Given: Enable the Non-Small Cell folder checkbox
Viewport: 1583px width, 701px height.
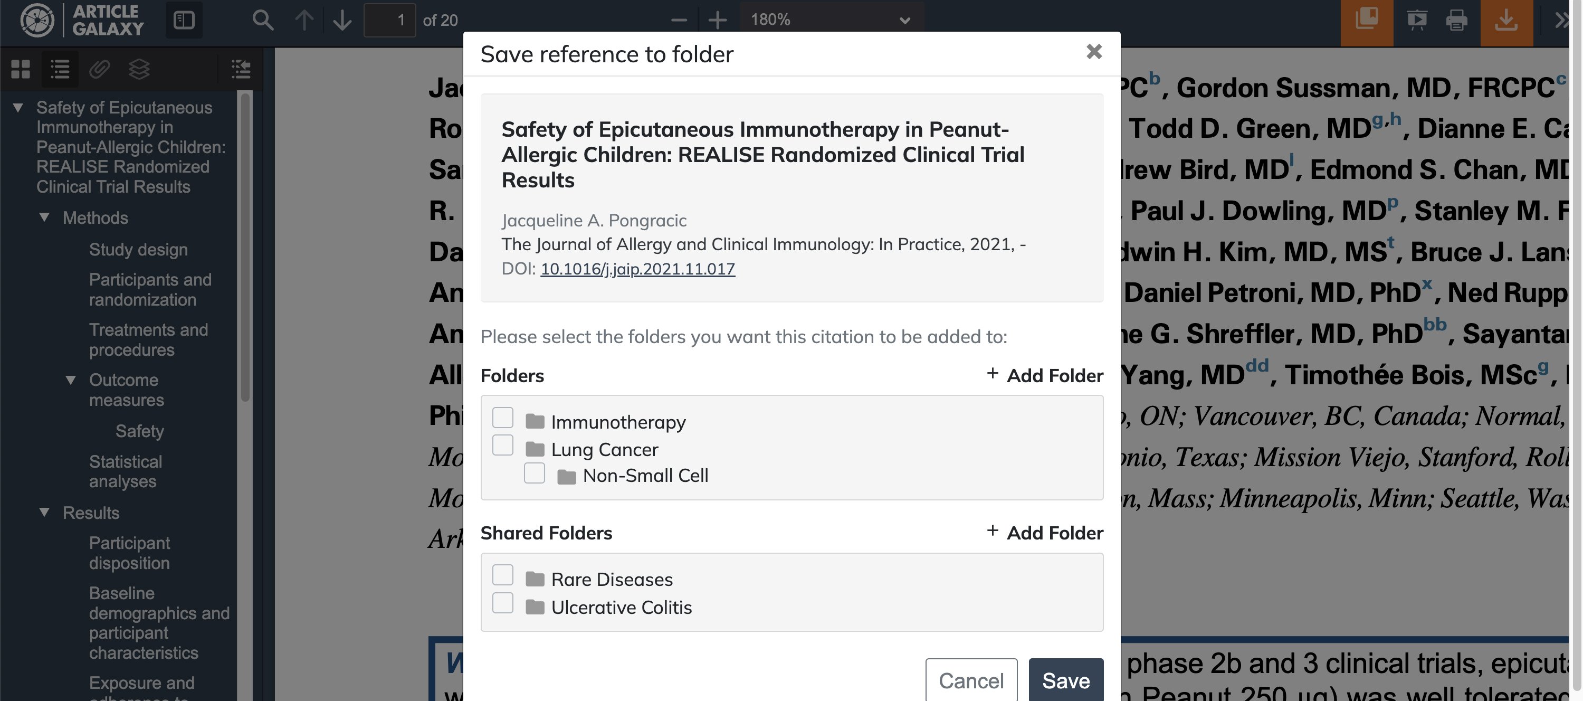Looking at the screenshot, I should (x=534, y=472).
